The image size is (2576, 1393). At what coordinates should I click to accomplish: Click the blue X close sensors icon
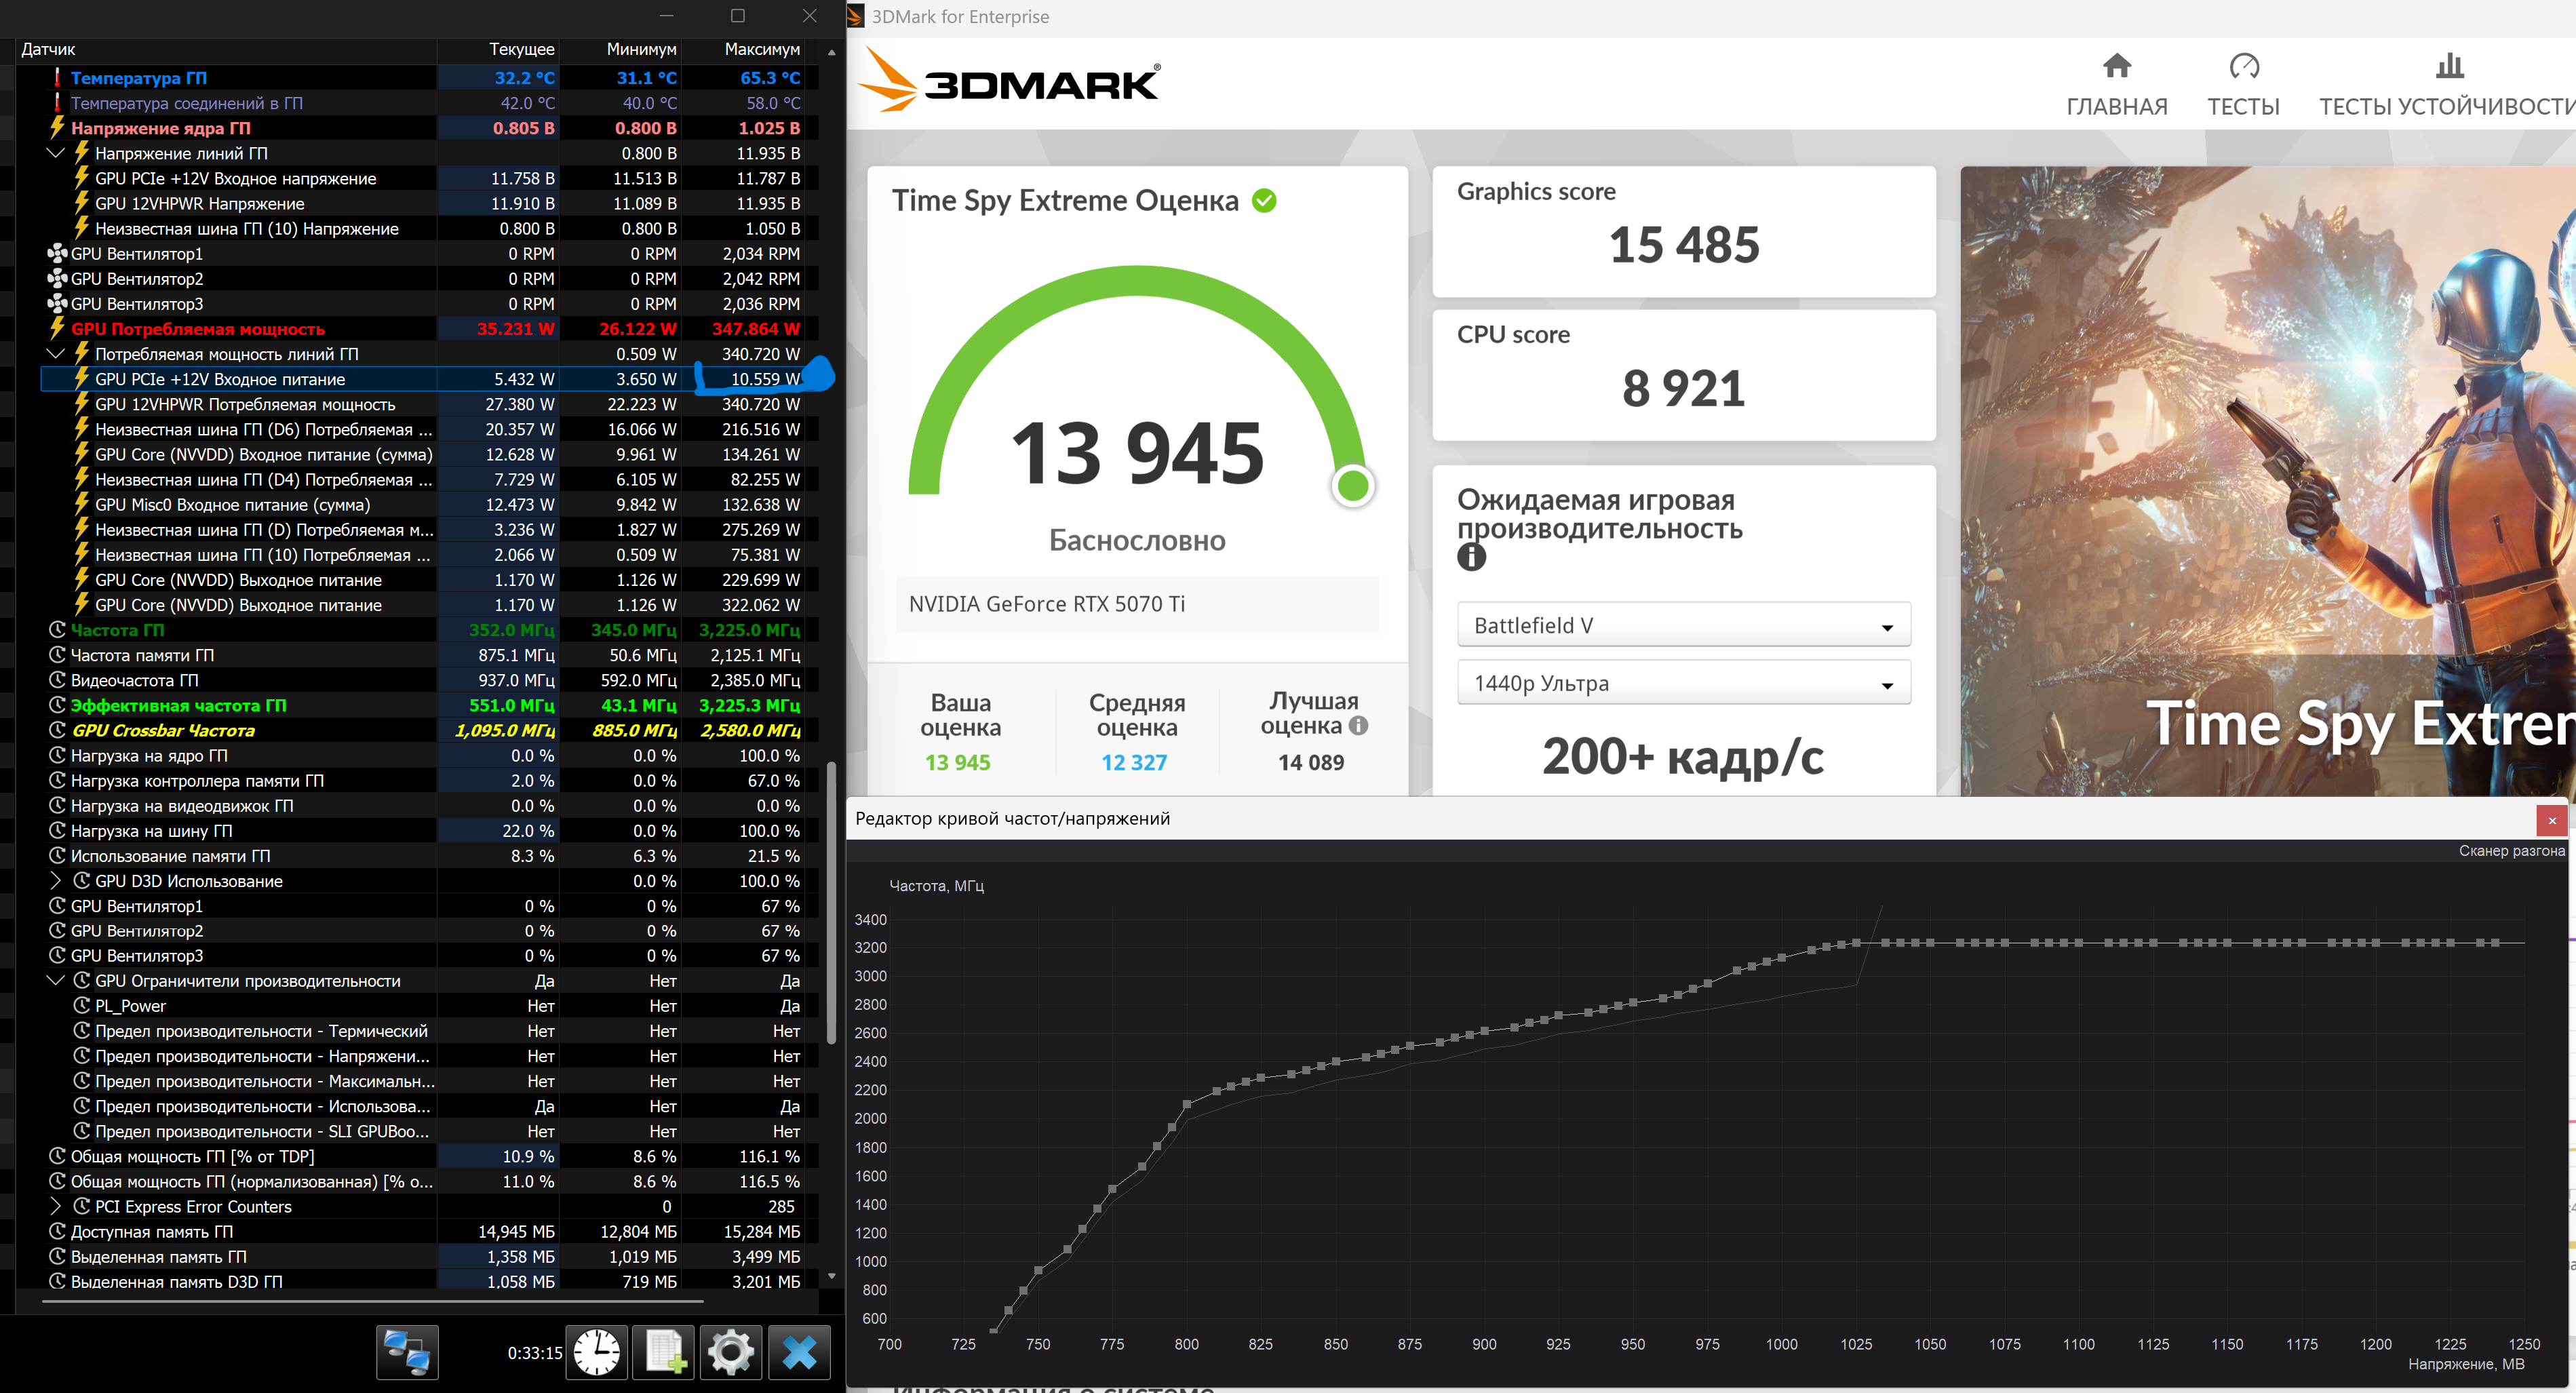click(x=800, y=1353)
